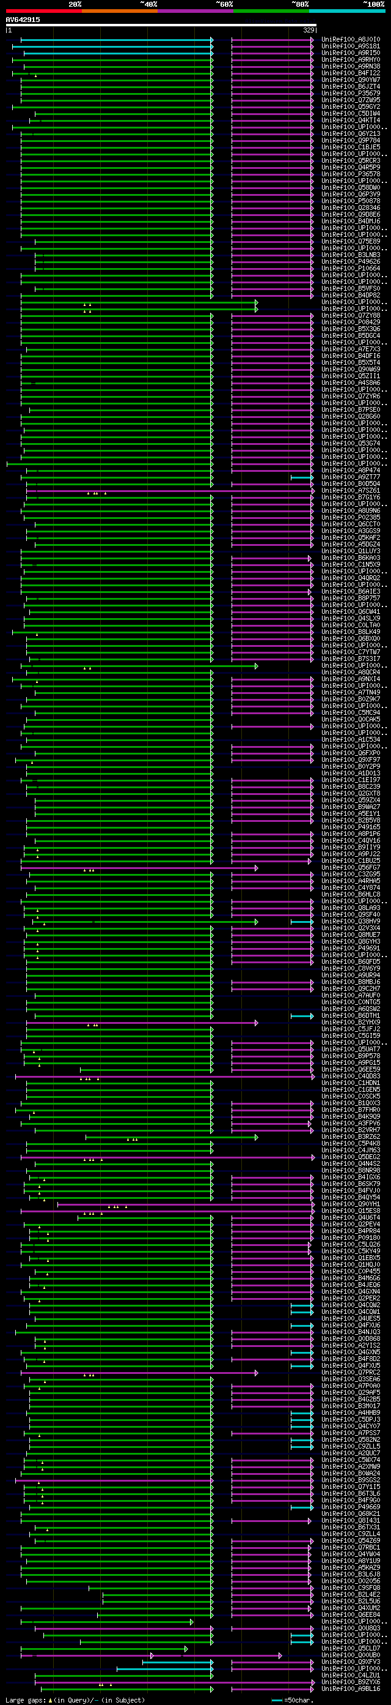Select UniRef100_Q4KTI4 in the hit list
This screenshot has height=1705, width=391.
pos(351,121)
